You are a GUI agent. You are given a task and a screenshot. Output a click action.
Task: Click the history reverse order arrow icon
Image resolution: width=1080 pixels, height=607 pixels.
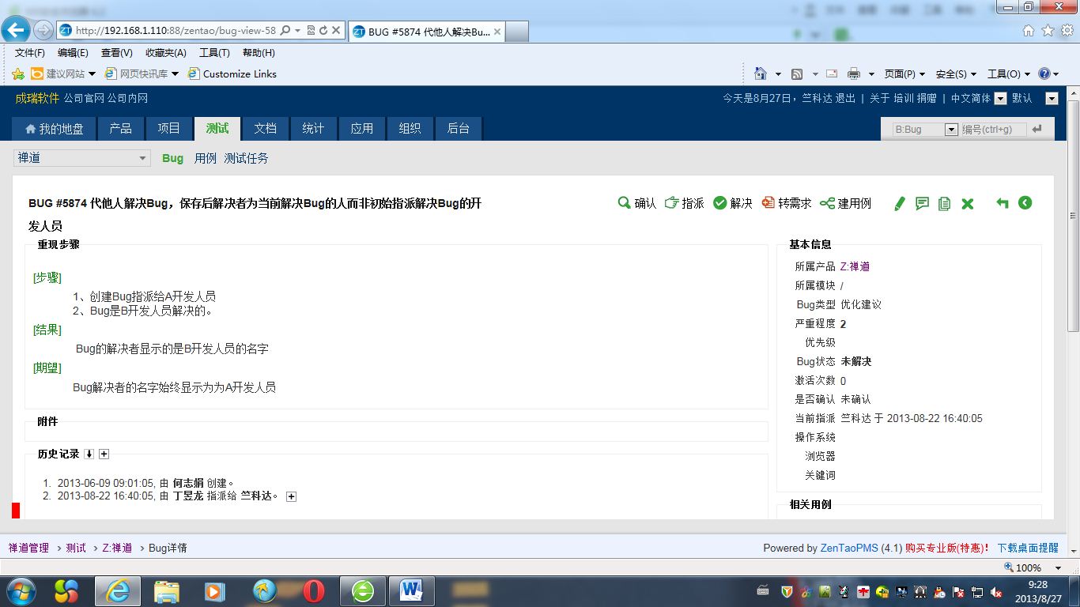coord(89,454)
